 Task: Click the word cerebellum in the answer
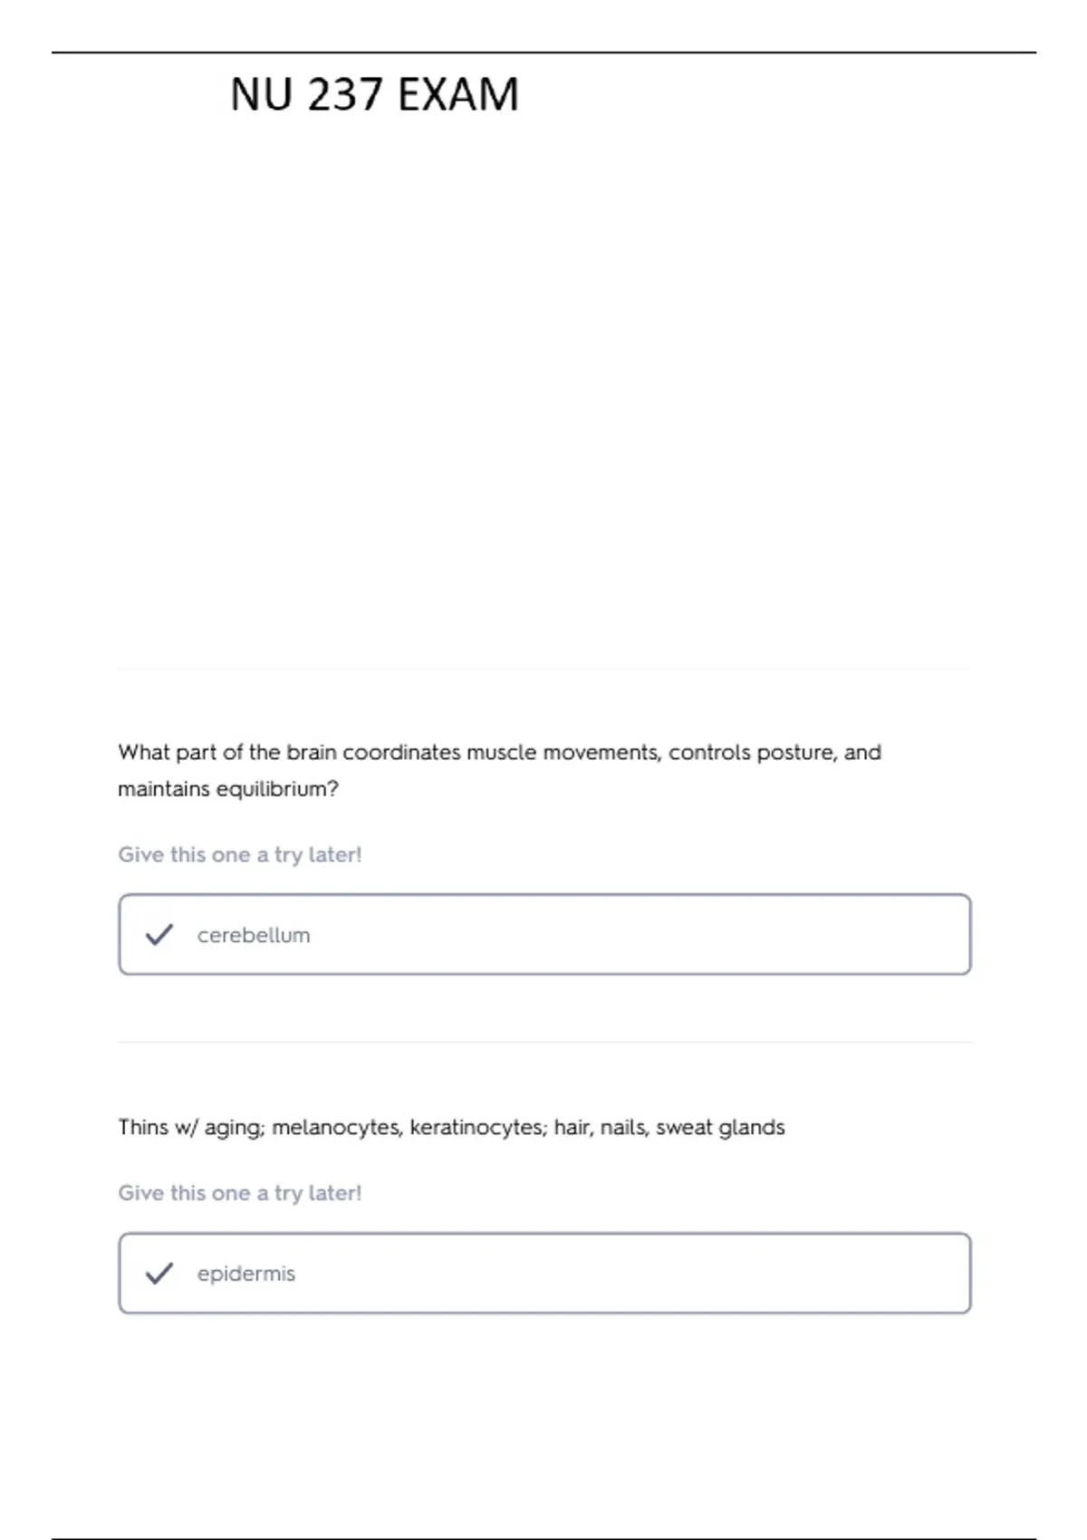[x=254, y=935]
